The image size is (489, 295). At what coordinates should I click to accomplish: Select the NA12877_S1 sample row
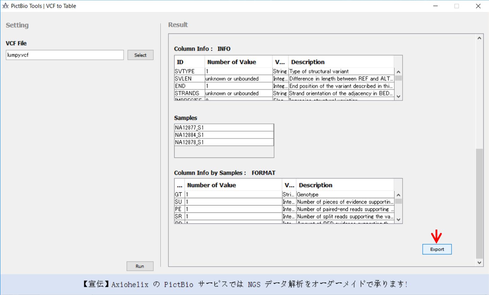(224, 128)
